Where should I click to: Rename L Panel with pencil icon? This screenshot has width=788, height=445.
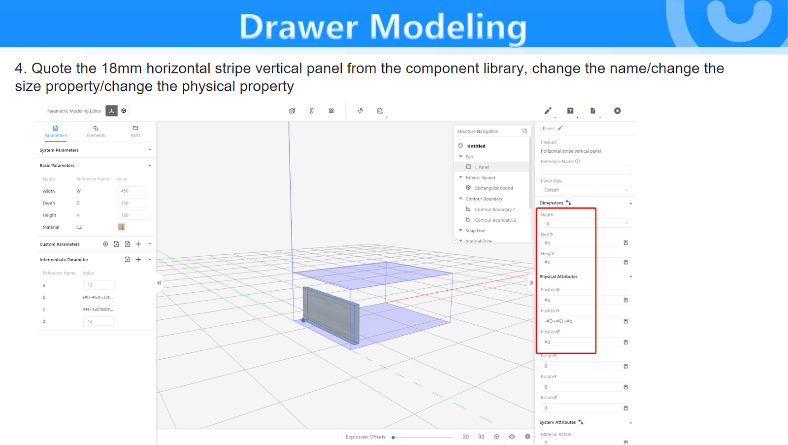coord(560,128)
